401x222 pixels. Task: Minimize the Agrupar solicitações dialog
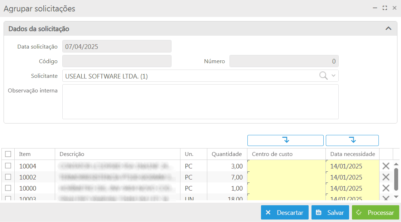375,8
